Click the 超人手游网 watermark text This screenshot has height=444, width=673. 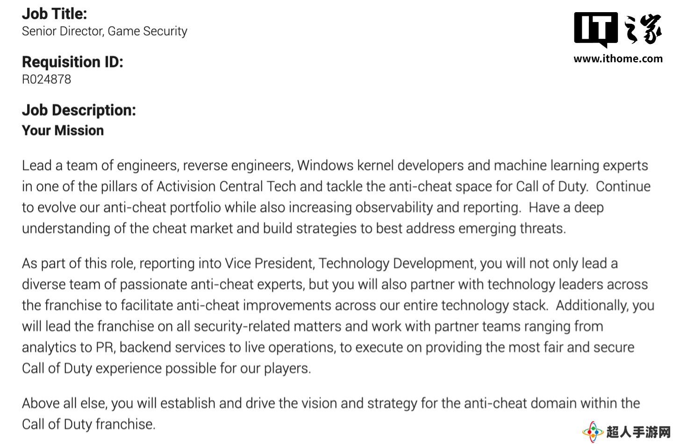[638, 432]
